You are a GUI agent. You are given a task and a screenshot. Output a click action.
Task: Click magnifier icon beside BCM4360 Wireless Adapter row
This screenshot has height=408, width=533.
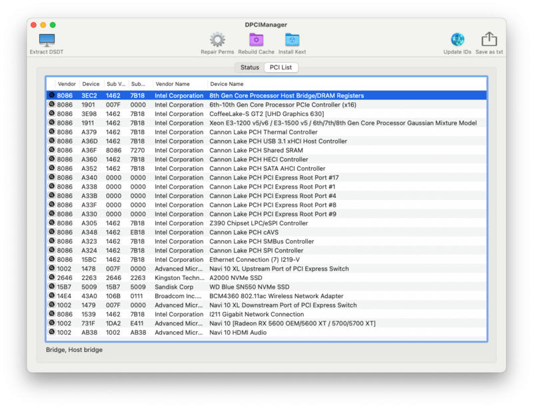51,296
